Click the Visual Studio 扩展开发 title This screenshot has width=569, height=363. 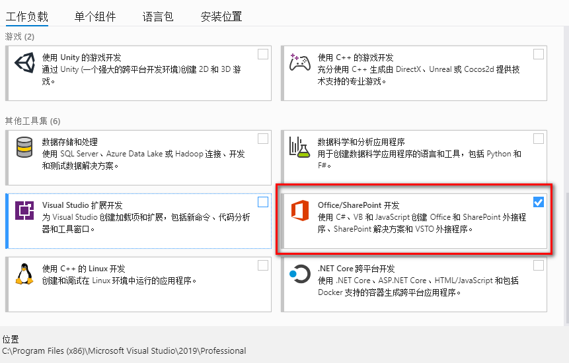pyautogui.click(x=83, y=205)
